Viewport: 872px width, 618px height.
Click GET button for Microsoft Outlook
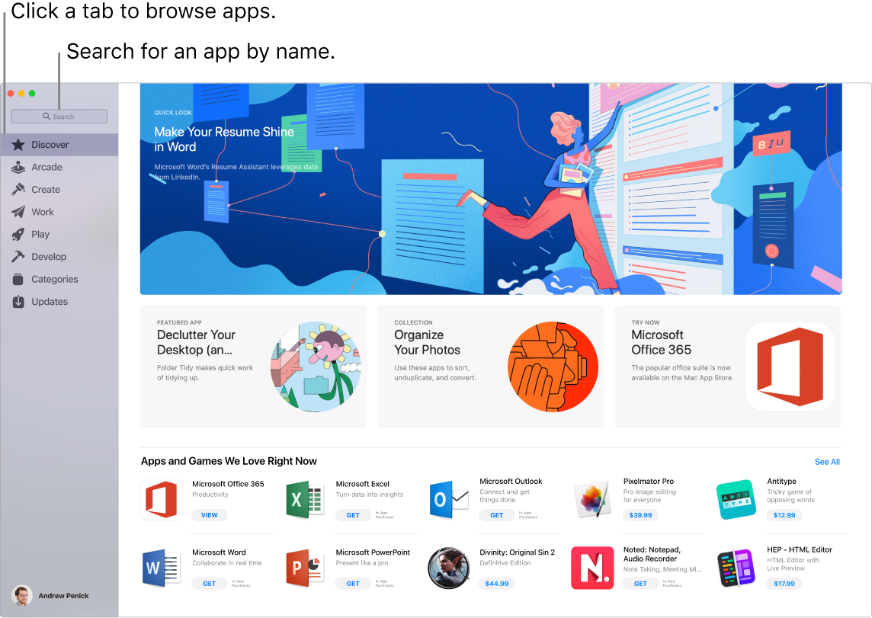[497, 515]
